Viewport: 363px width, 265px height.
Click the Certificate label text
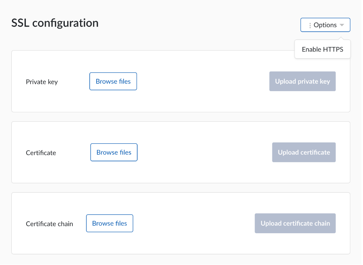click(41, 153)
